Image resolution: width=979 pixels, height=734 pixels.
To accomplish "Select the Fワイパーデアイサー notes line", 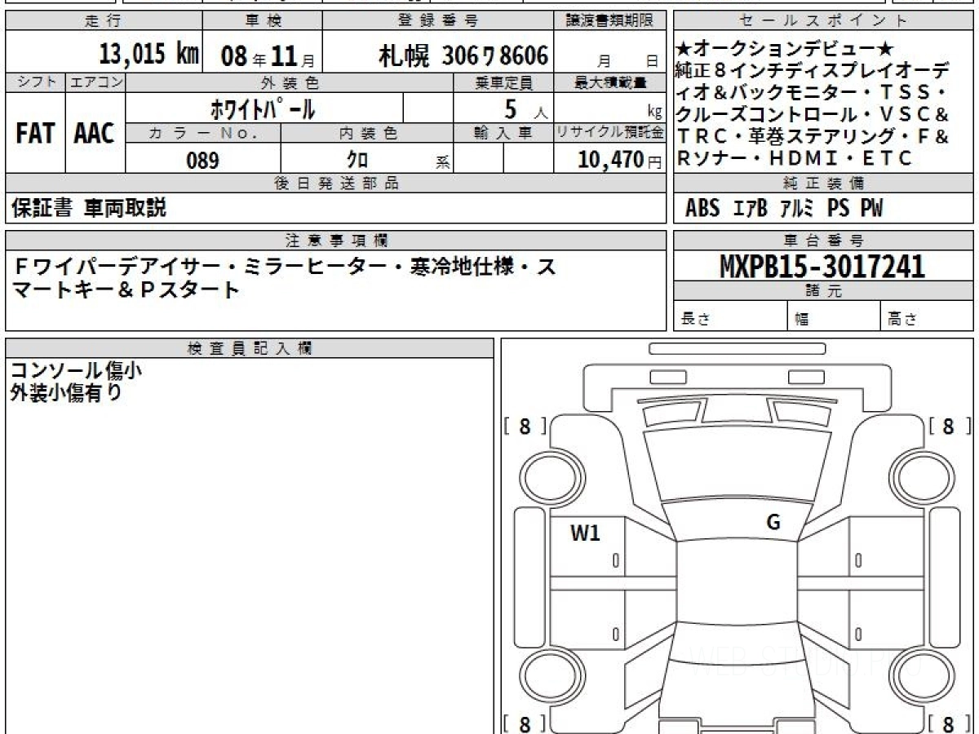I will click(286, 266).
